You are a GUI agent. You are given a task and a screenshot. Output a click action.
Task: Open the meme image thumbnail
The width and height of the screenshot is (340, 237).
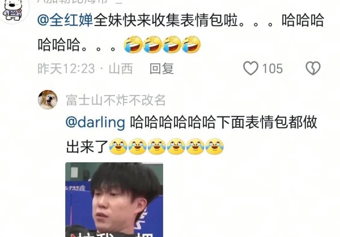(114, 200)
